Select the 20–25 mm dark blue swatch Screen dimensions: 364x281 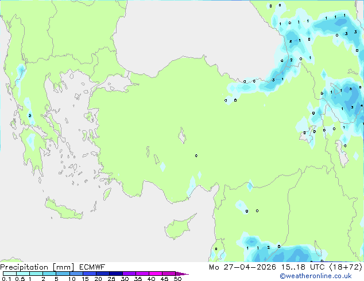[x=103, y=274]
